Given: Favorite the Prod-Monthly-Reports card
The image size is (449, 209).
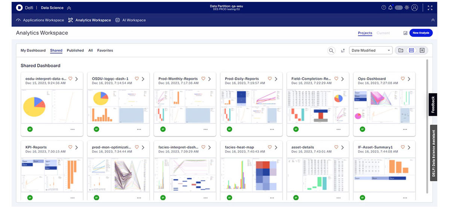Looking at the screenshot, I should [203, 79].
